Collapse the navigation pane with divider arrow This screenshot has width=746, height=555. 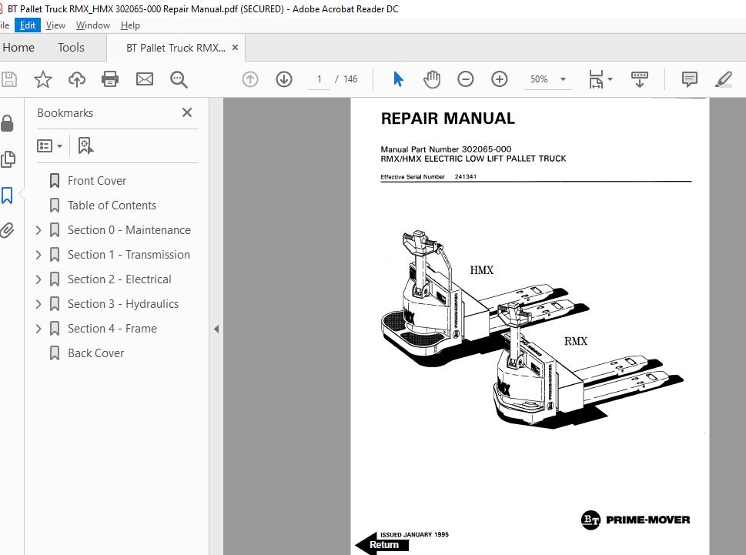(216, 329)
